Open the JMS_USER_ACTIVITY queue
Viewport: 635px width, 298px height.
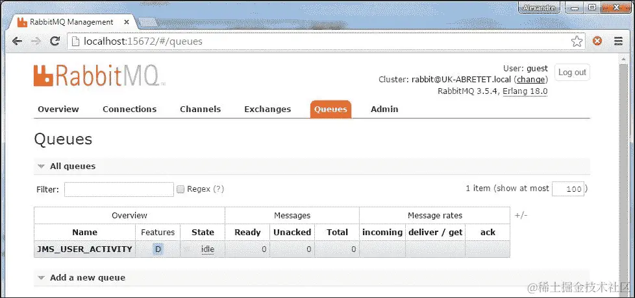tap(84, 249)
